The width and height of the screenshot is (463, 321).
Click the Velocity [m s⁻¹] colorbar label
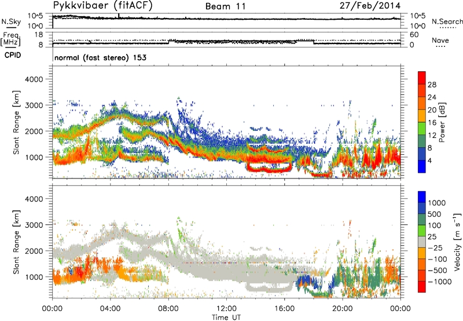point(457,242)
